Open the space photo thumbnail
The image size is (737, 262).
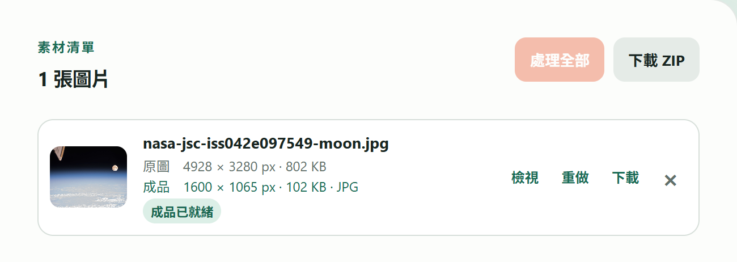[x=88, y=177]
